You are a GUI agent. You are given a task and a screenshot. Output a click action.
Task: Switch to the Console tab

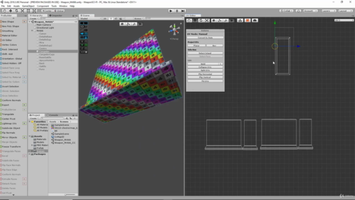click(52, 115)
